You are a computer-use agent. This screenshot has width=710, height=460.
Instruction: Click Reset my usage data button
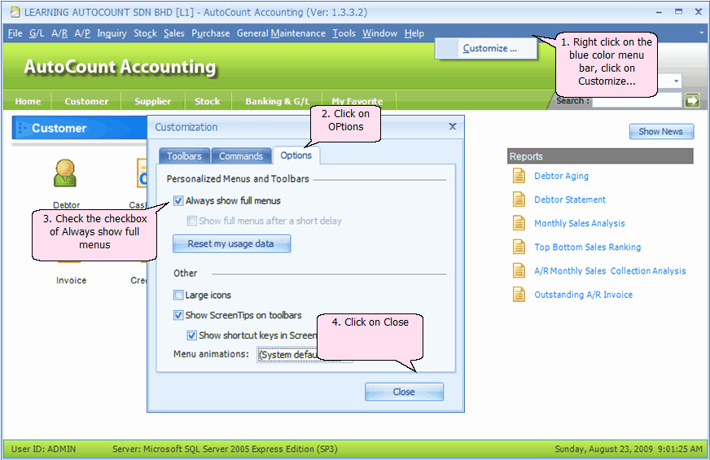pyautogui.click(x=231, y=243)
